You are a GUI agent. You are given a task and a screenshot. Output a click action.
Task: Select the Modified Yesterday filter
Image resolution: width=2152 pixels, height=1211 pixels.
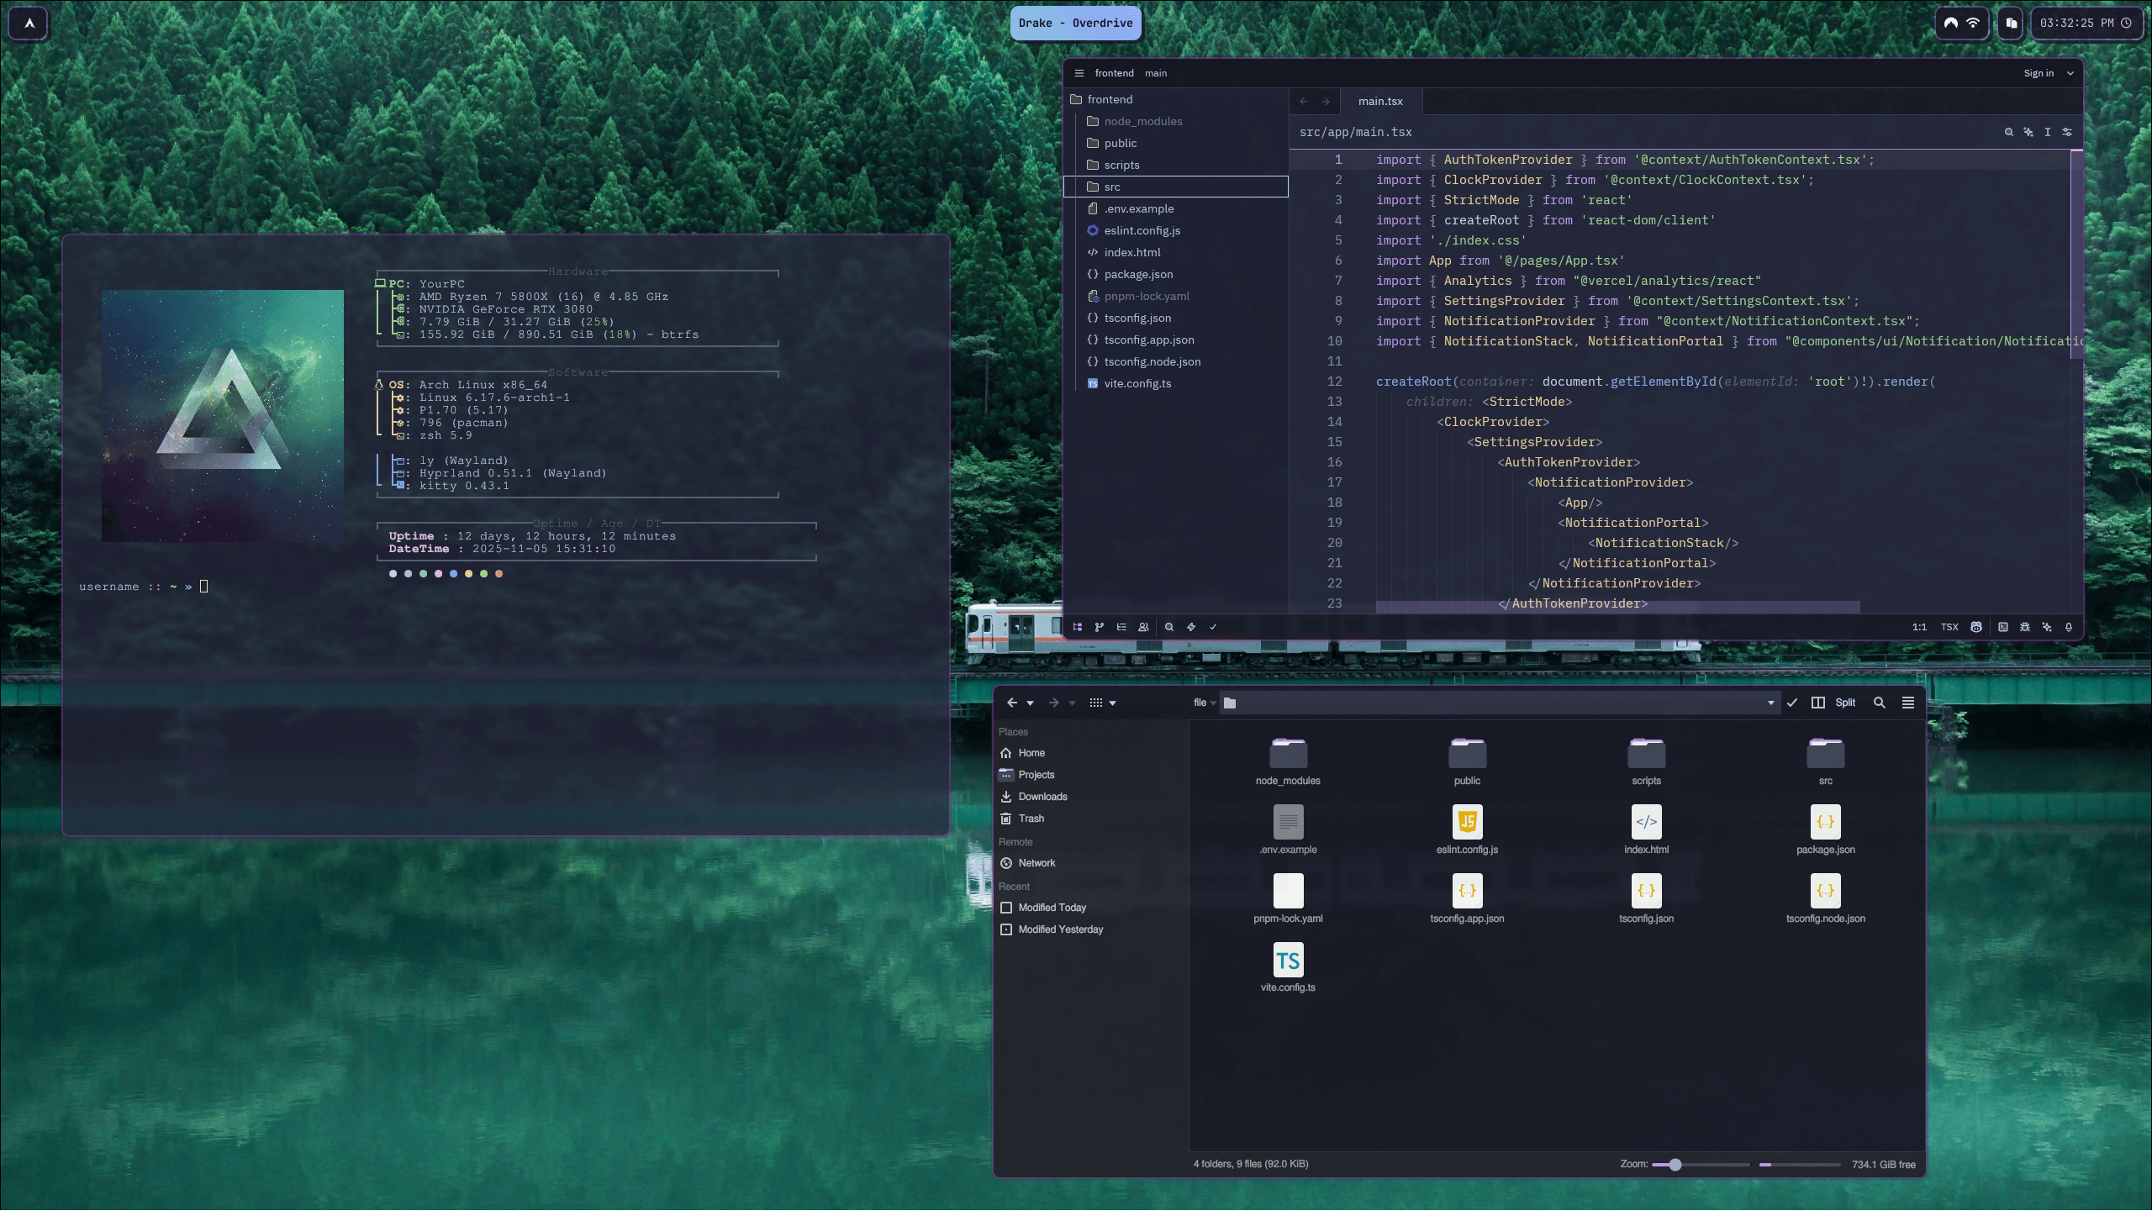[x=1060, y=929]
